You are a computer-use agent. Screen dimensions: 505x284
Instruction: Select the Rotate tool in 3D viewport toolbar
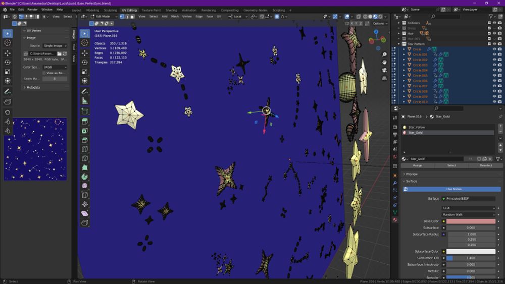point(85,63)
